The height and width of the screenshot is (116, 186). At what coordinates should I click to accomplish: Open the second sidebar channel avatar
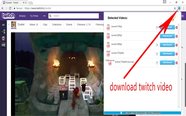pyautogui.click(x=3, y=38)
